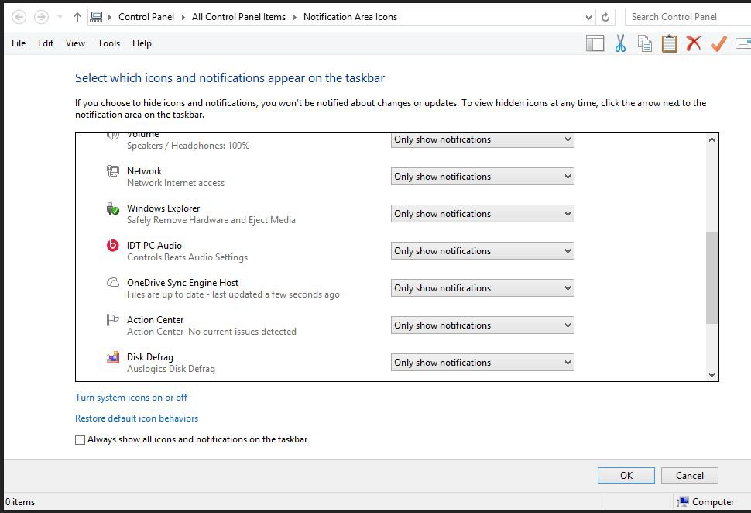The width and height of the screenshot is (751, 513).
Task: Click the Forward navigation arrow
Action: coord(41,17)
